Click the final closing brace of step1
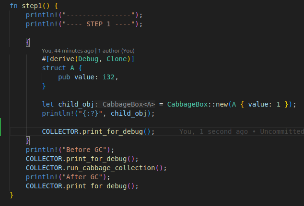 (x=12, y=195)
